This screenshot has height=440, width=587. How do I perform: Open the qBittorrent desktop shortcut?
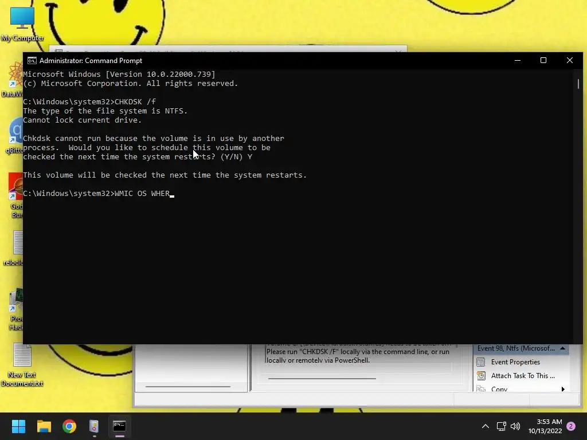click(15, 136)
